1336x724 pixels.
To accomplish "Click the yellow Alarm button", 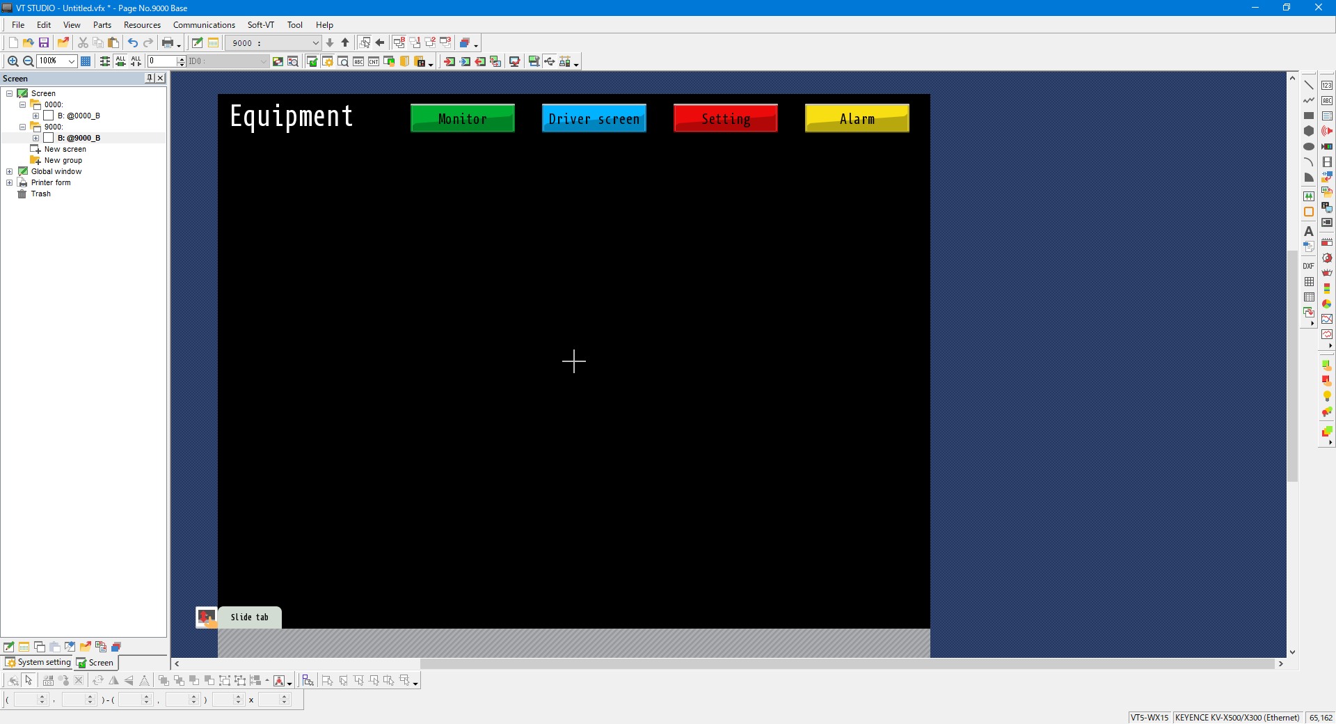I will pos(857,118).
